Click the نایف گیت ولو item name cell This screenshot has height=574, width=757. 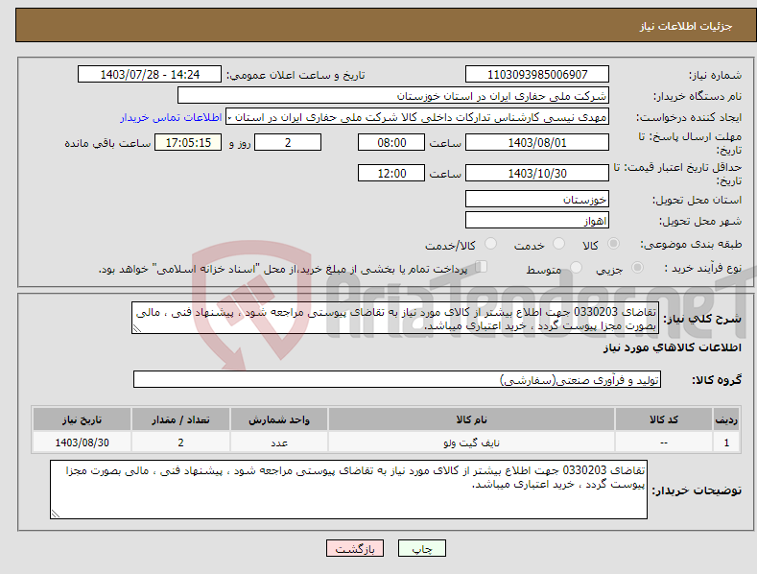click(x=471, y=442)
